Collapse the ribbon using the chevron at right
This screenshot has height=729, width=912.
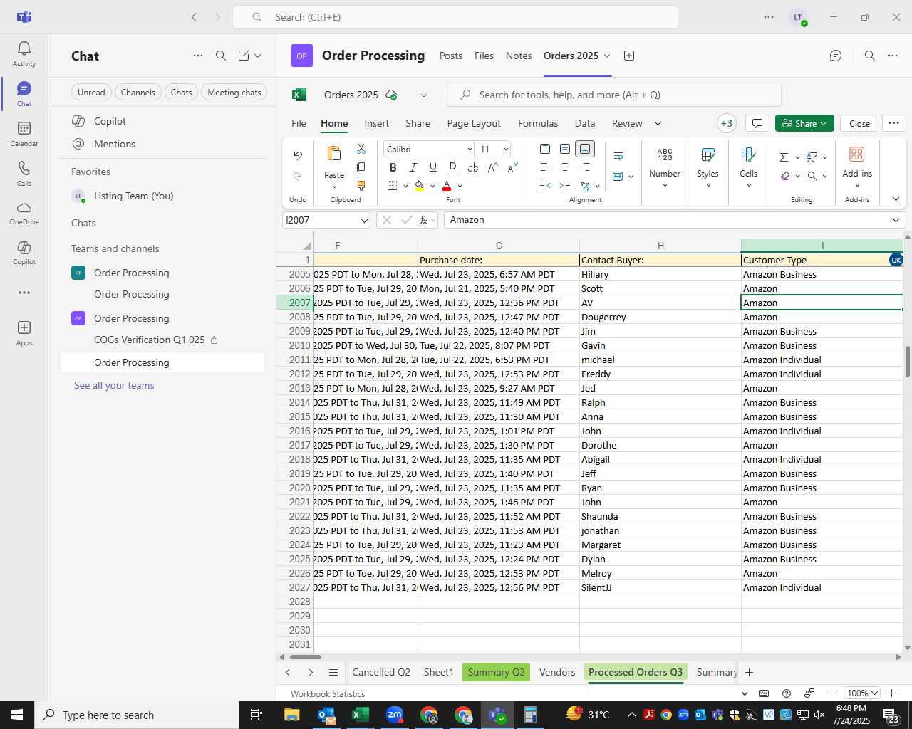(896, 199)
